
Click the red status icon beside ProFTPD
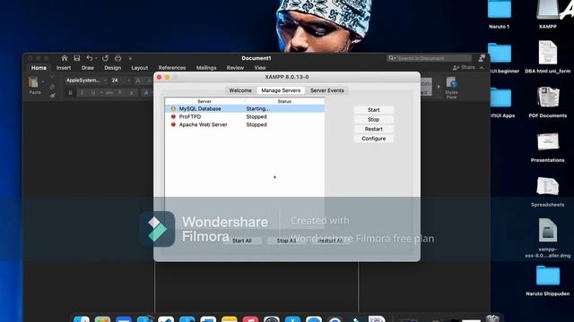[x=173, y=117]
